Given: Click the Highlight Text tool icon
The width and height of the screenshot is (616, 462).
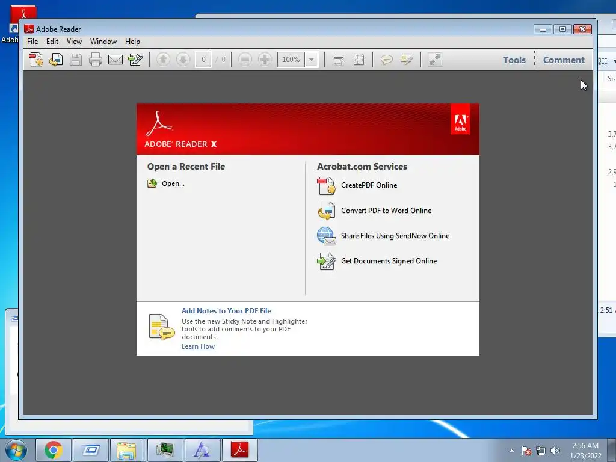Looking at the screenshot, I should tap(406, 60).
